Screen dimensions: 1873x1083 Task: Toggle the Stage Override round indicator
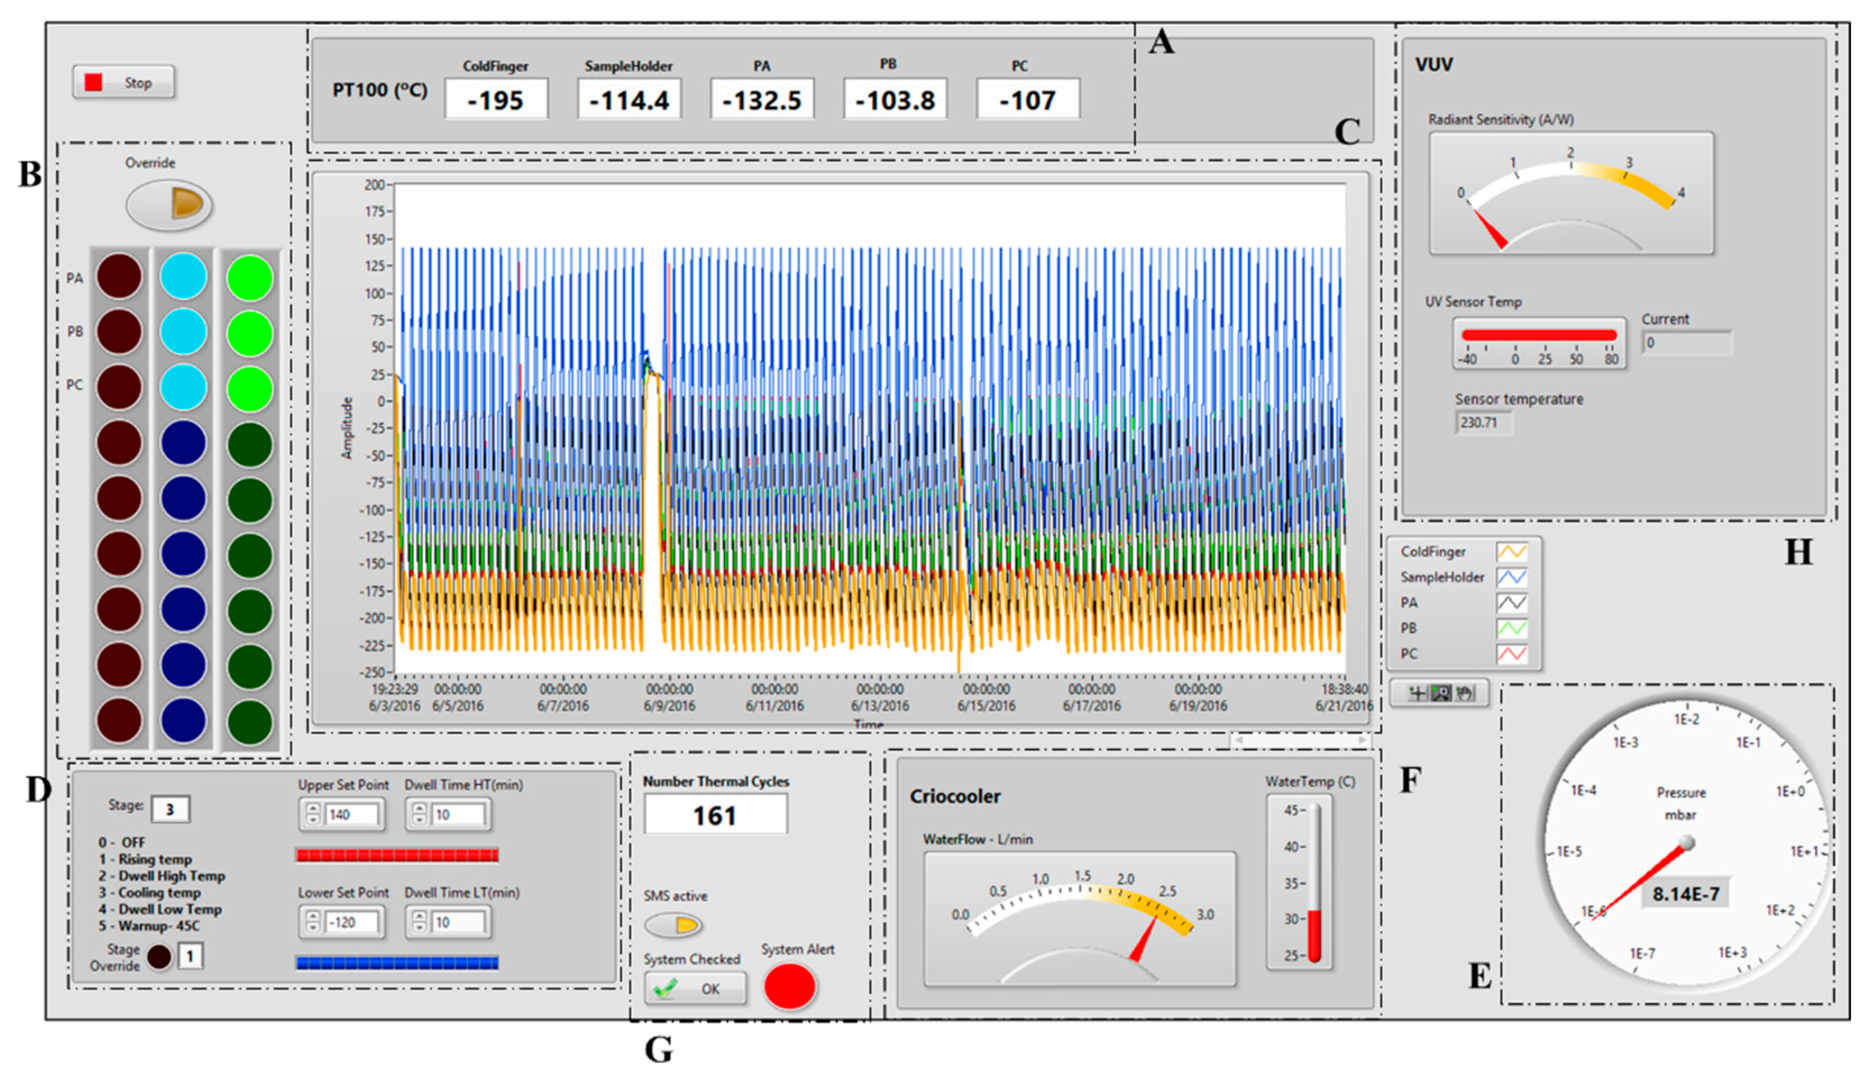click(159, 956)
